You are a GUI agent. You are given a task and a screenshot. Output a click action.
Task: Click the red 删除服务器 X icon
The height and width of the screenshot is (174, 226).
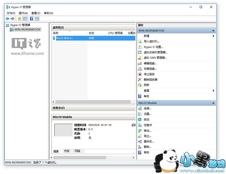140,80
